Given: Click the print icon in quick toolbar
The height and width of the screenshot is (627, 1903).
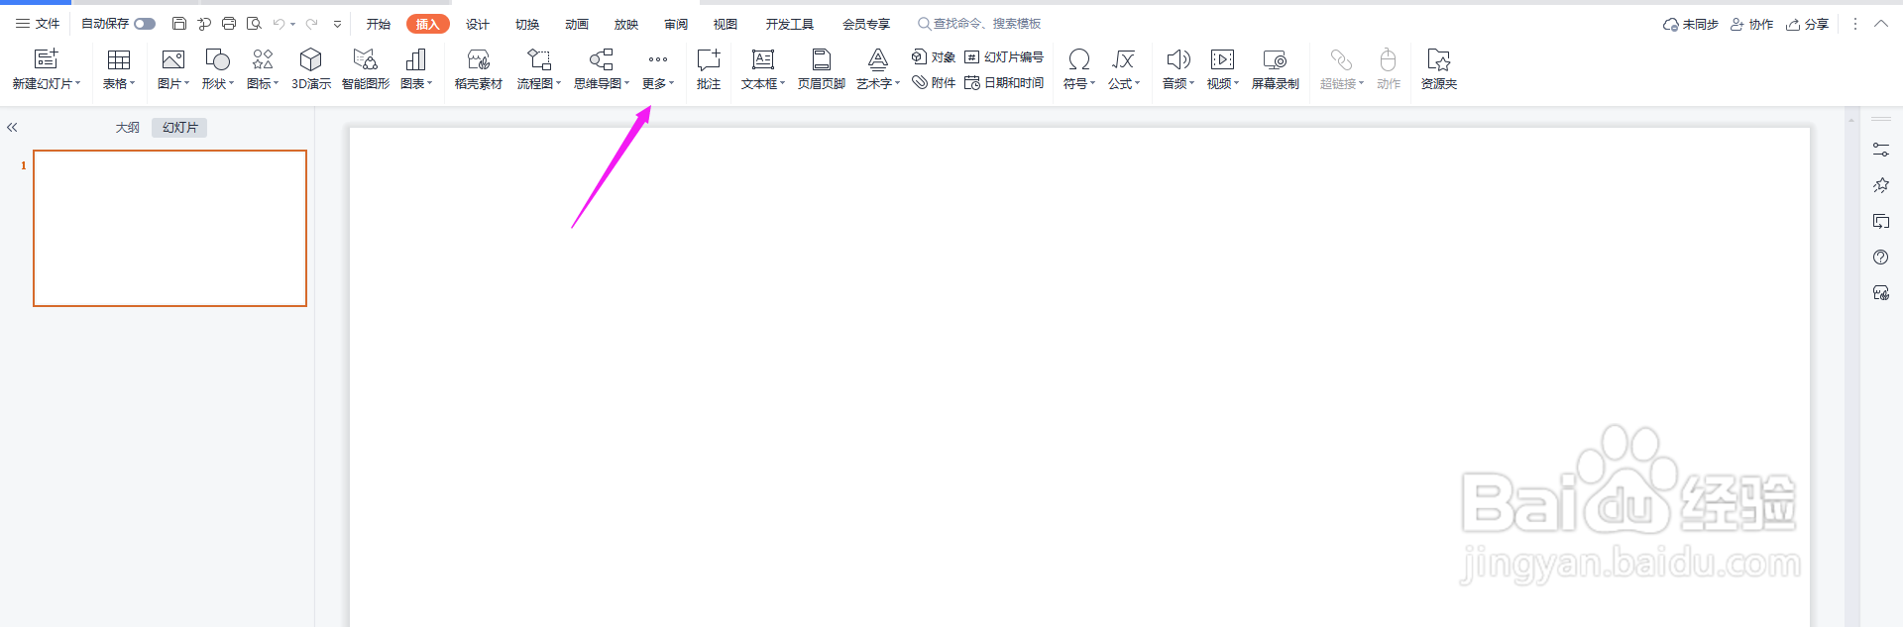Looking at the screenshot, I should click(x=229, y=24).
